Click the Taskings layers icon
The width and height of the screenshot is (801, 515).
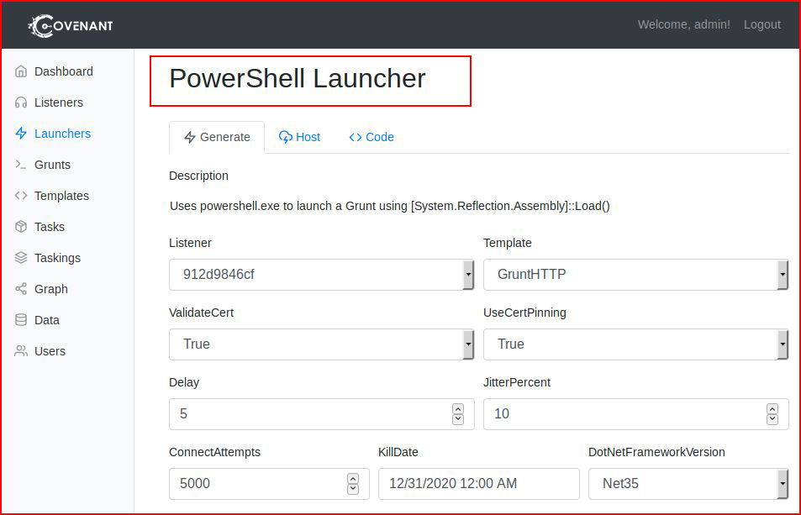point(21,258)
